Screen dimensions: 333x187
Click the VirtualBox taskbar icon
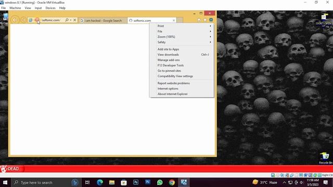click(x=184, y=182)
